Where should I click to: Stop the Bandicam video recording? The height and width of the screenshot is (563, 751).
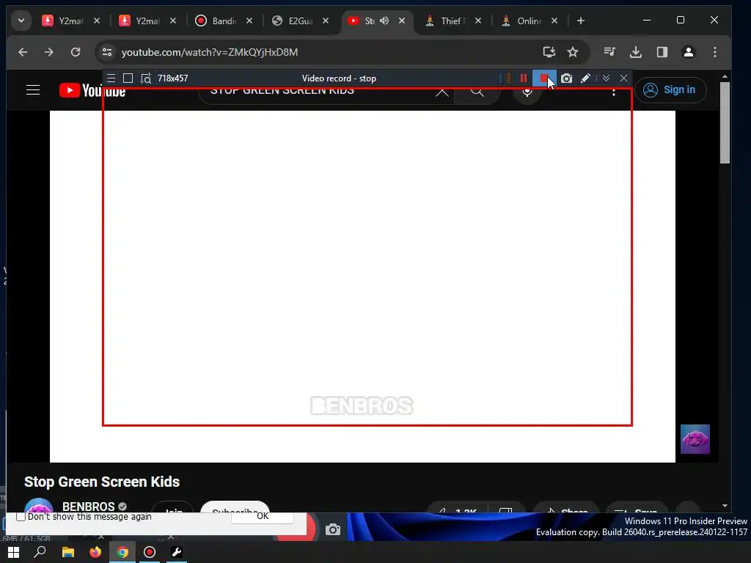[x=544, y=78]
